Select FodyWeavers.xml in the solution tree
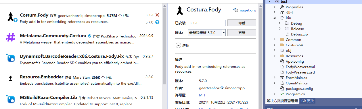Viewport: 362px width, 109px height. coord(300,67)
